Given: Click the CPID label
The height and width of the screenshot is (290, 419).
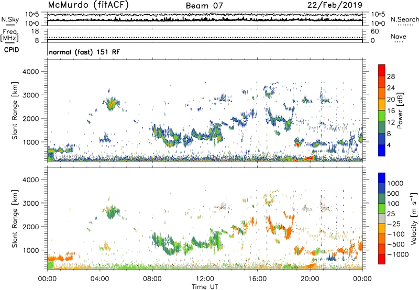Looking at the screenshot, I should click(12, 50).
